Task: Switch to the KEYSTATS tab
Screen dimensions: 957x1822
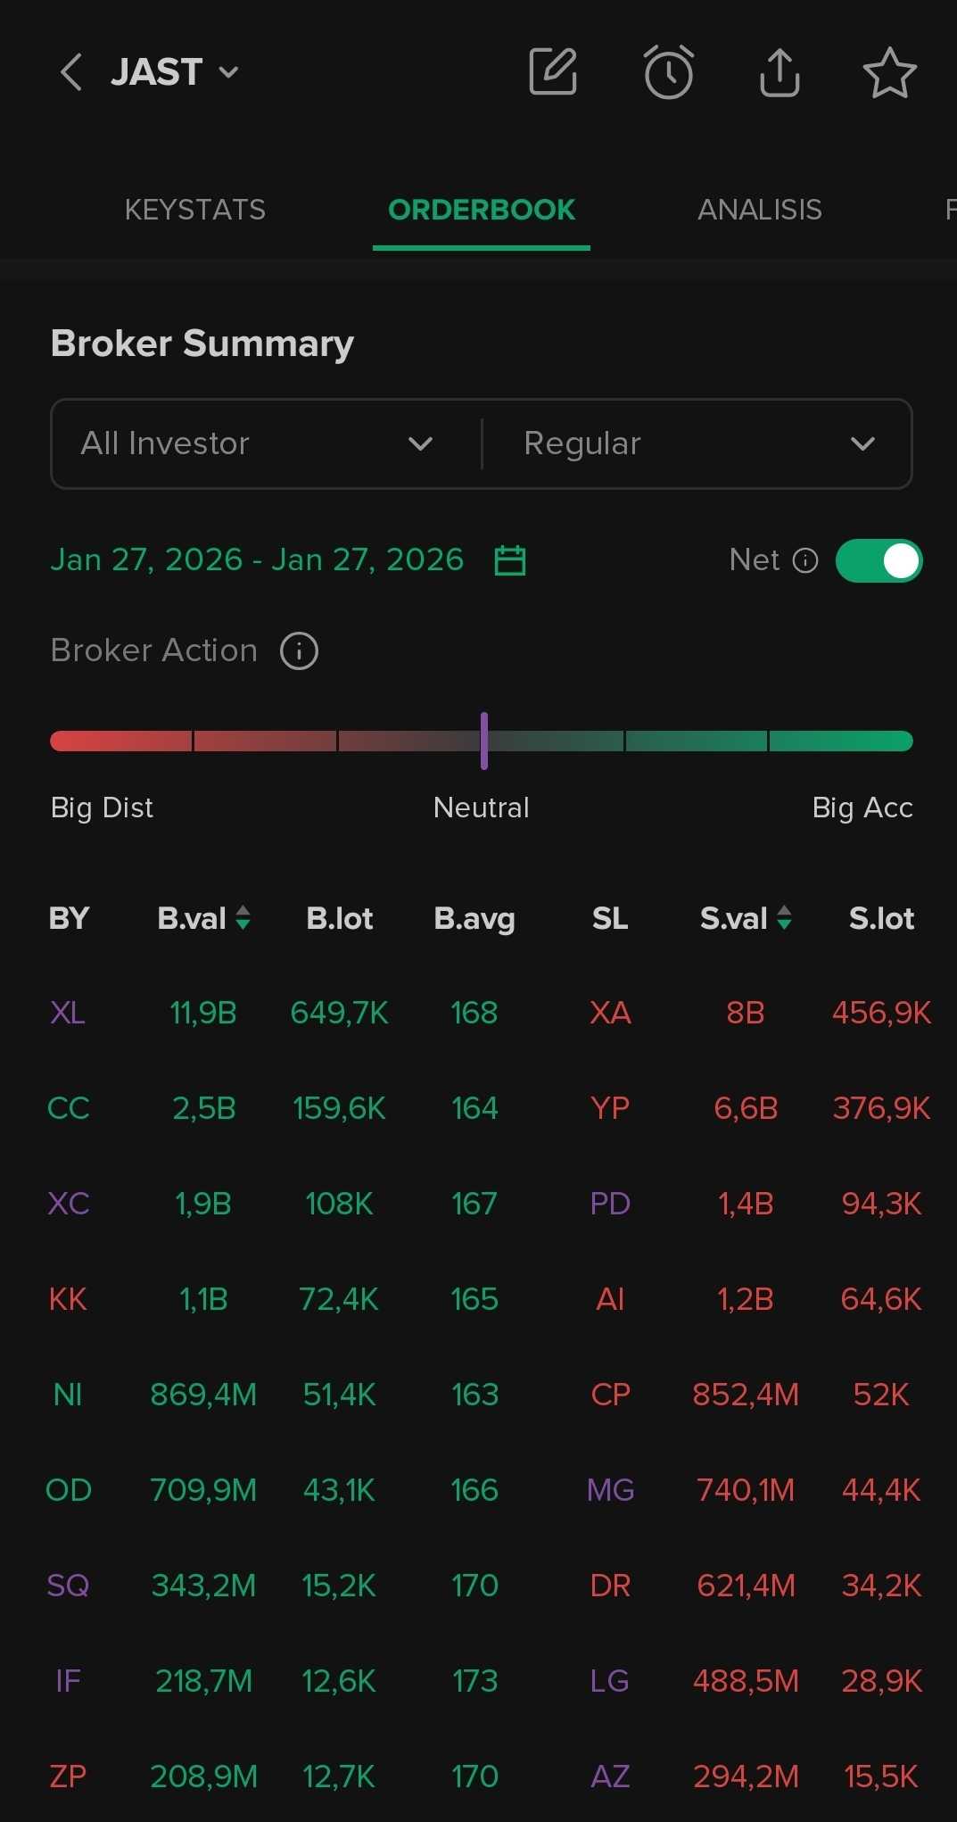Action: click(x=194, y=210)
